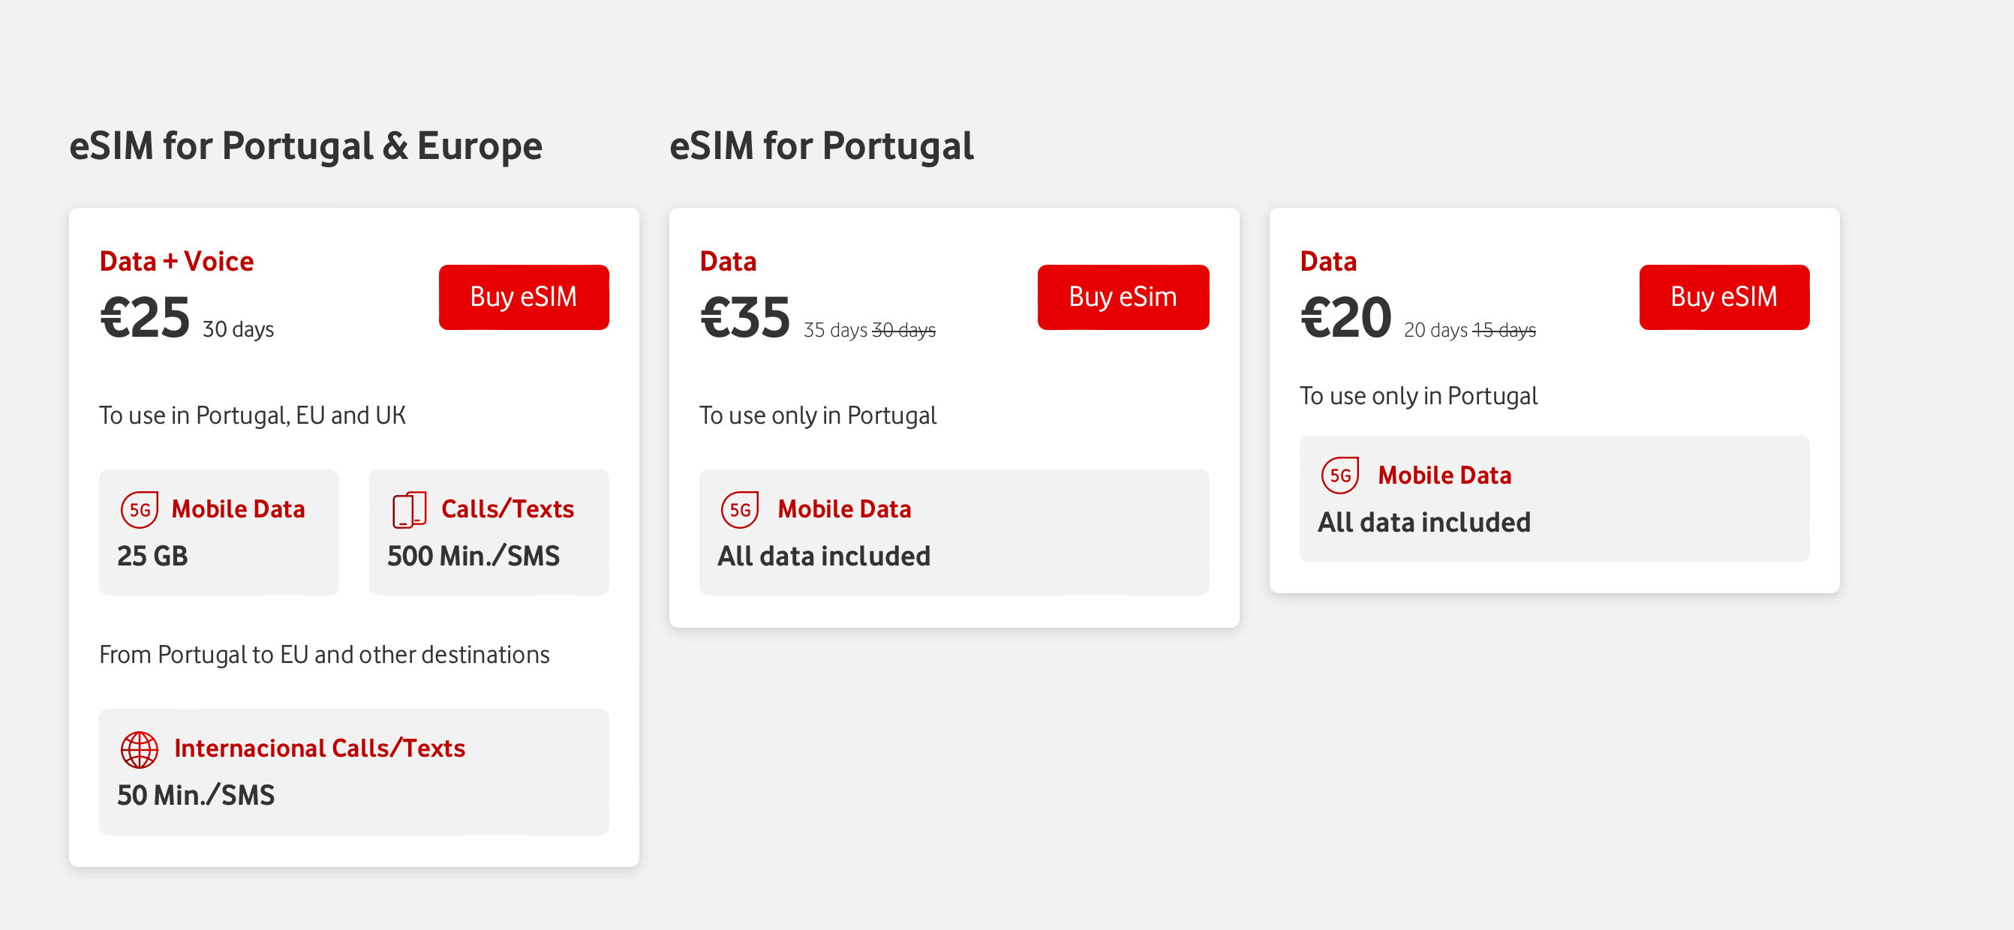The width and height of the screenshot is (2014, 930).
Task: Click 'From Portugal to EU and other destinations'
Action: click(x=323, y=654)
